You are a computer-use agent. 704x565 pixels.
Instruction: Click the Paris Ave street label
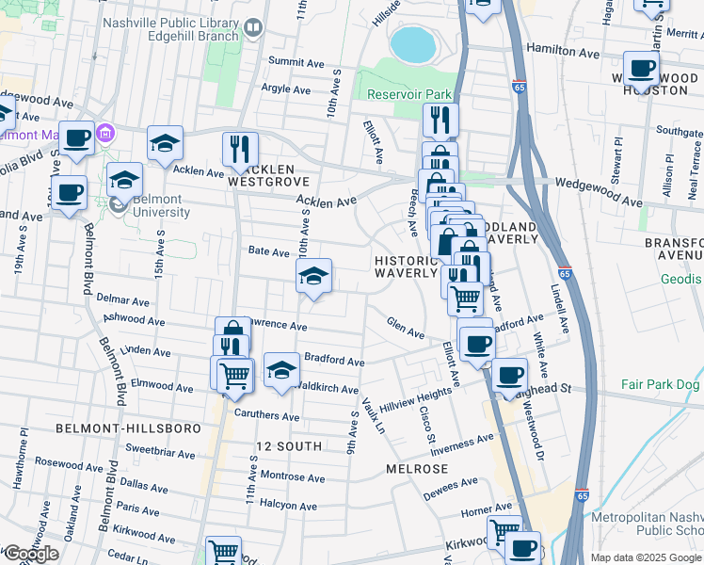pyautogui.click(x=137, y=508)
